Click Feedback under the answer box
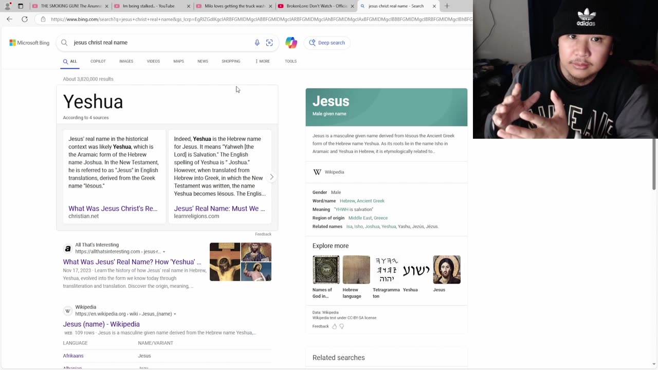The image size is (658, 370). tap(263, 234)
